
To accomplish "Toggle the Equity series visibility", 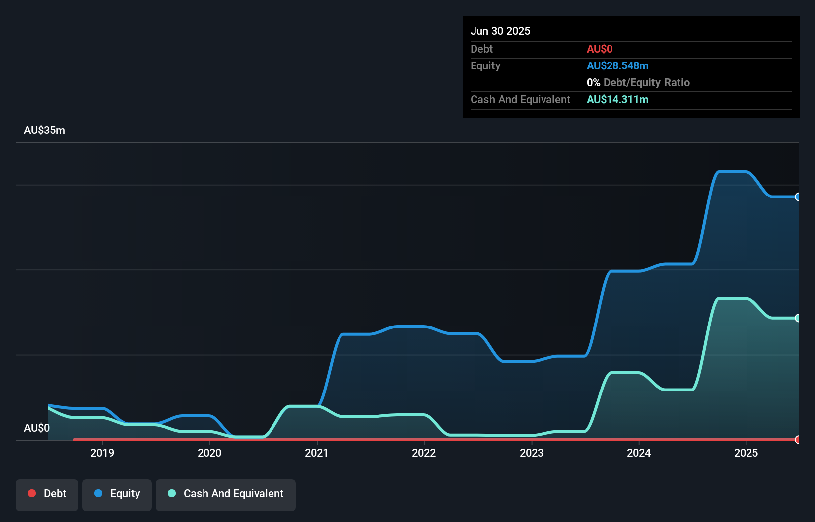I will click(x=117, y=493).
